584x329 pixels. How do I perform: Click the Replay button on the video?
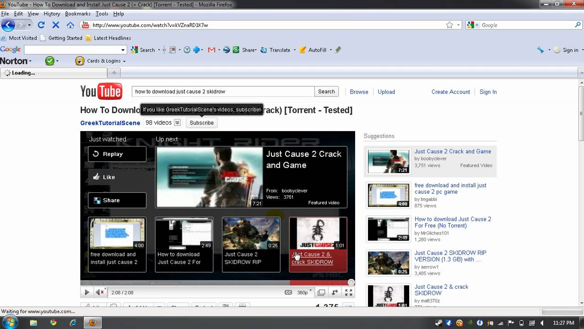tap(117, 154)
